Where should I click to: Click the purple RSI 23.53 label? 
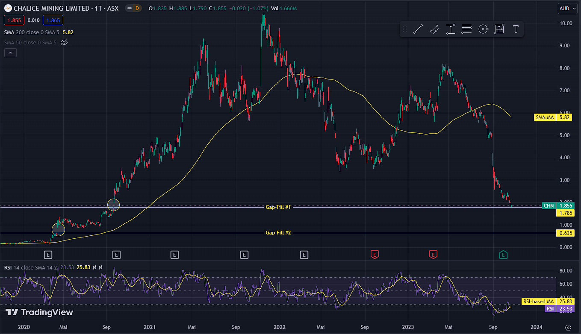click(x=560, y=308)
